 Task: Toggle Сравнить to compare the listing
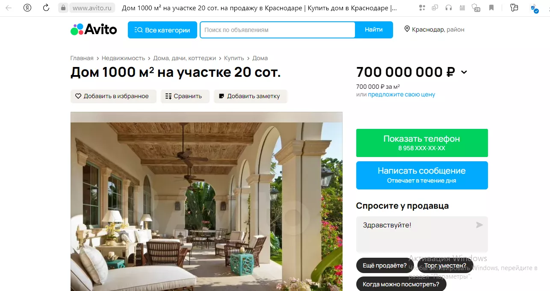click(x=185, y=96)
